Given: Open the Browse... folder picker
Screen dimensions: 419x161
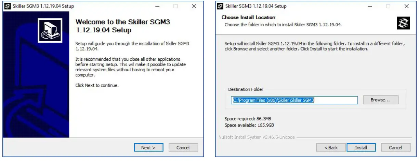Looking at the screenshot, I should [380, 100].
